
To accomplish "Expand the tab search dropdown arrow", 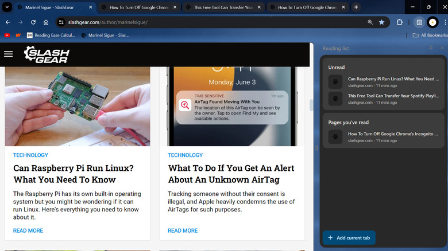I will click(x=7, y=7).
